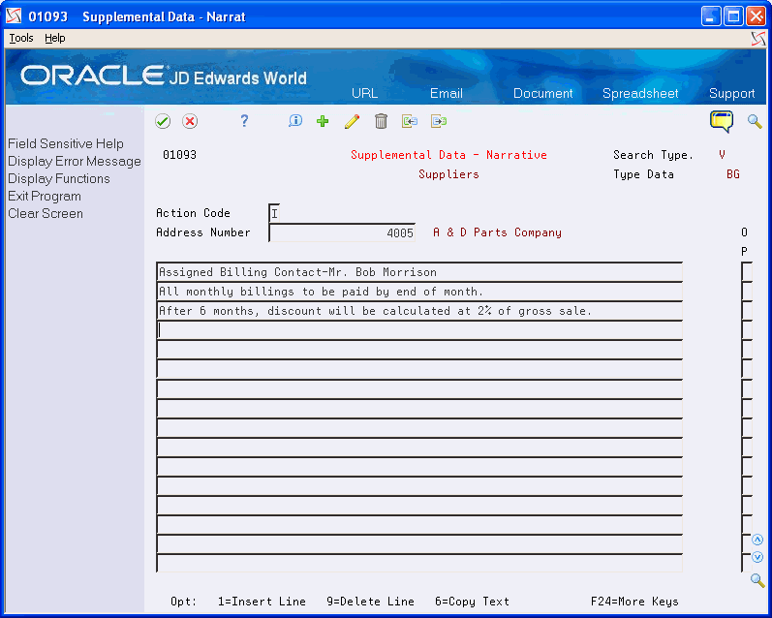Open the Tools menu
The image size is (772, 618).
[x=21, y=38]
